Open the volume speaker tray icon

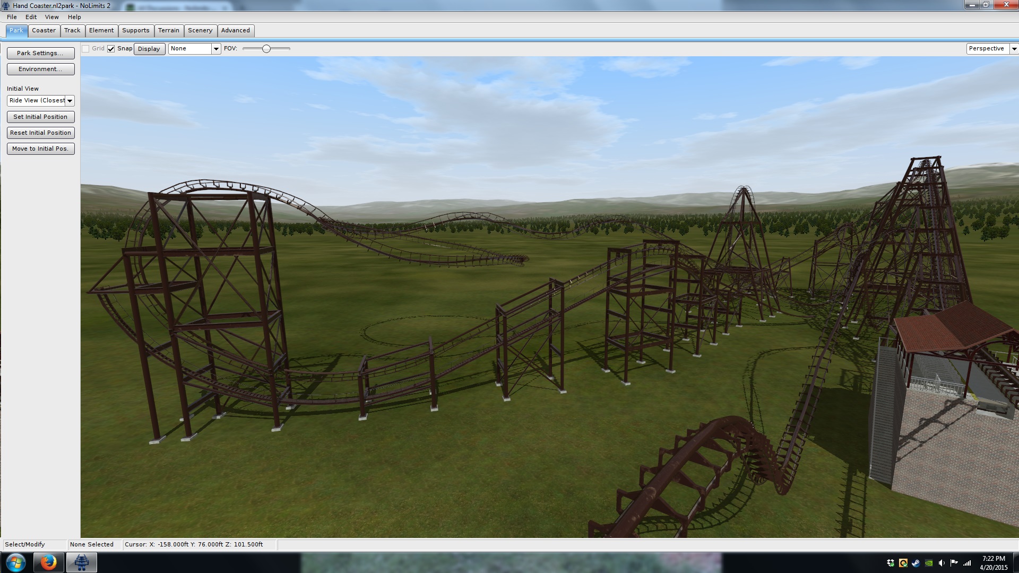tap(941, 563)
